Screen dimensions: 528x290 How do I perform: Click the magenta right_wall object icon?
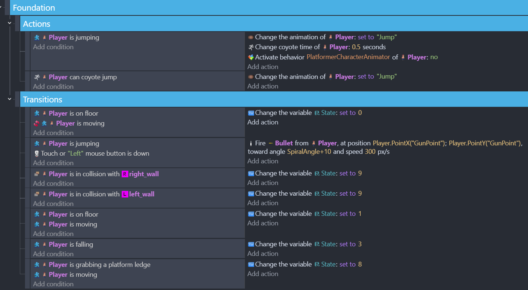coord(125,174)
